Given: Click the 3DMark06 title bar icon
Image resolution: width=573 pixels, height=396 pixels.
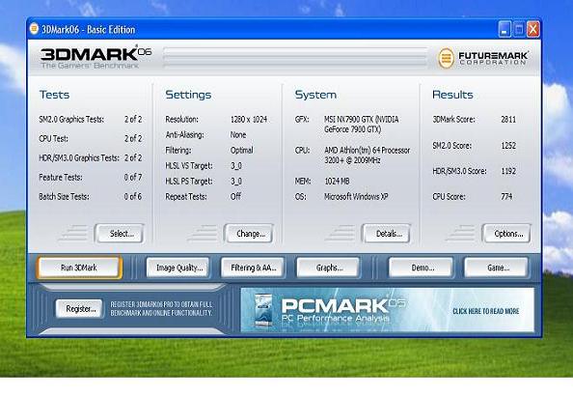Looking at the screenshot, I should tap(34, 29).
